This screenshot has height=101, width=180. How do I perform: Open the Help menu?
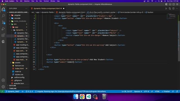tap(58, 1)
